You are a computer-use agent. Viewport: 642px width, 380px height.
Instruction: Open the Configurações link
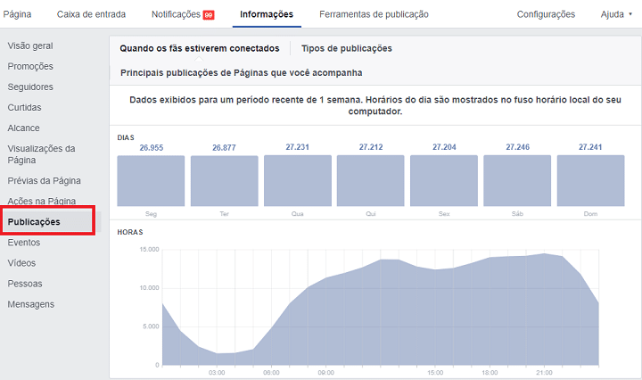[x=546, y=14]
